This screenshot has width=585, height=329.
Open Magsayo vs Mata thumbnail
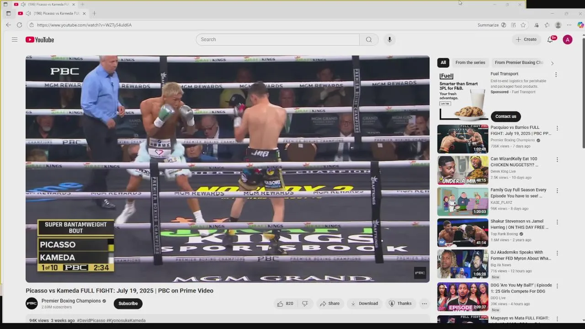pos(463,319)
